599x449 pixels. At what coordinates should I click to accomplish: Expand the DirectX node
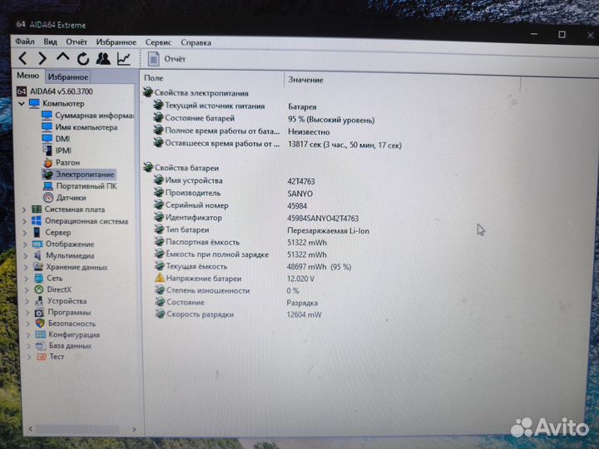pyautogui.click(x=27, y=290)
